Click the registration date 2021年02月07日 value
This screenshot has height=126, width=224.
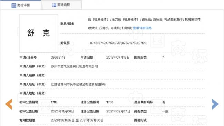coord(118,111)
